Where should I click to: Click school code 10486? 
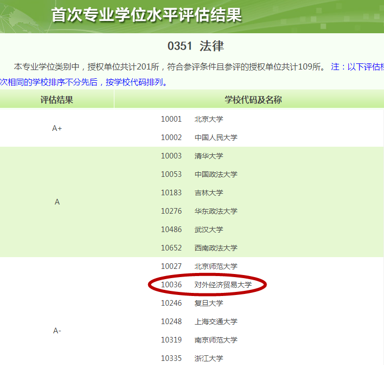point(171,230)
